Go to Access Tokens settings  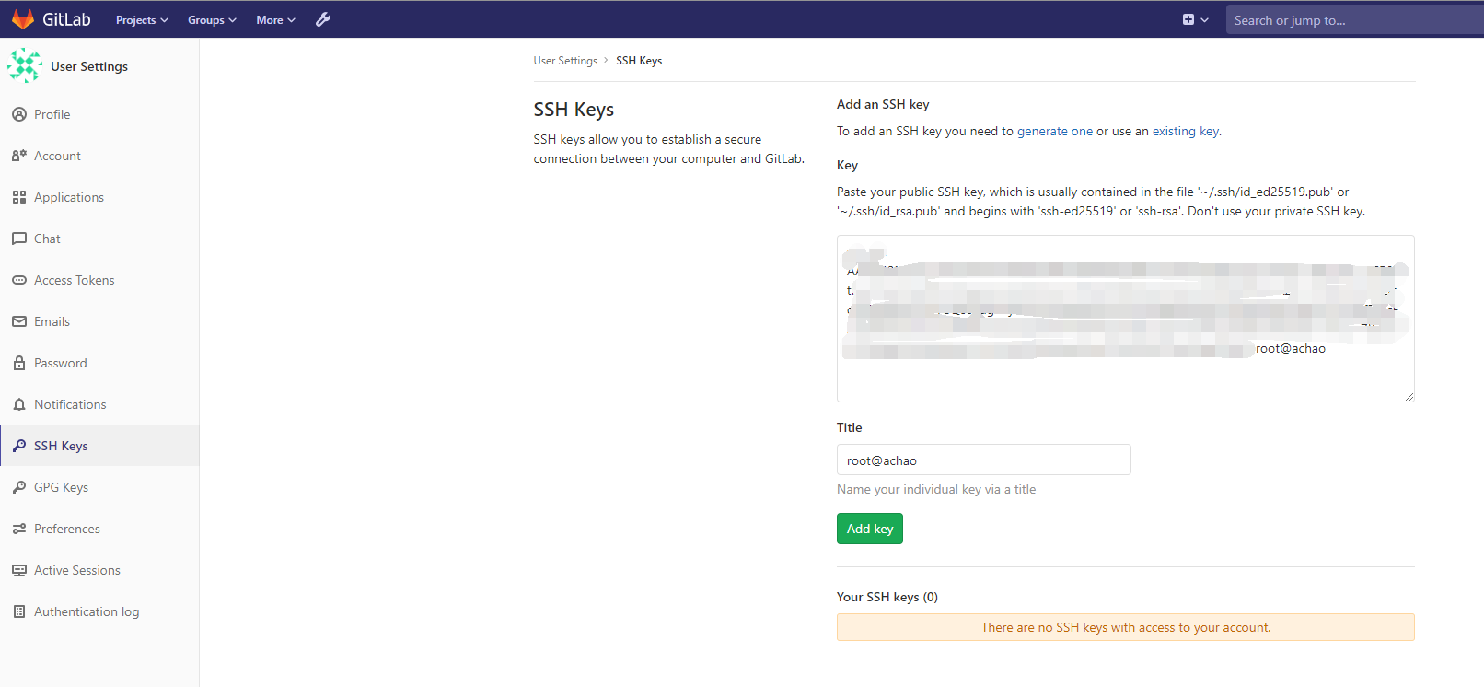74,280
